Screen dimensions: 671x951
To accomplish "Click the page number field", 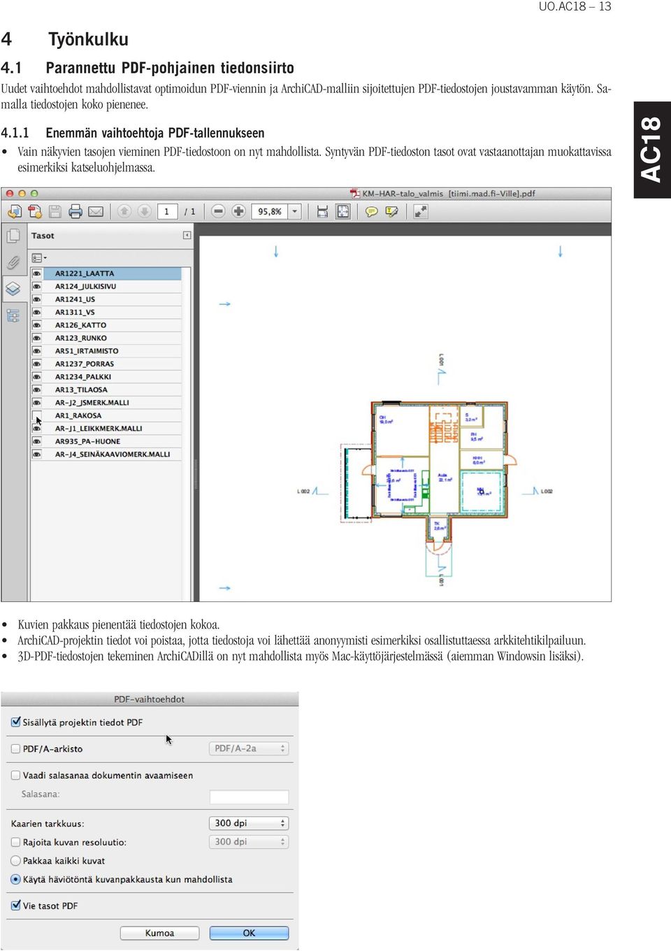I will coord(167,211).
